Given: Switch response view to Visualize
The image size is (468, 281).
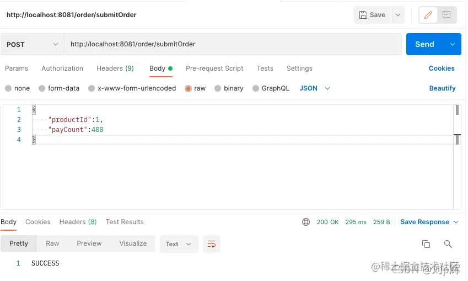Looking at the screenshot, I should pyautogui.click(x=133, y=243).
